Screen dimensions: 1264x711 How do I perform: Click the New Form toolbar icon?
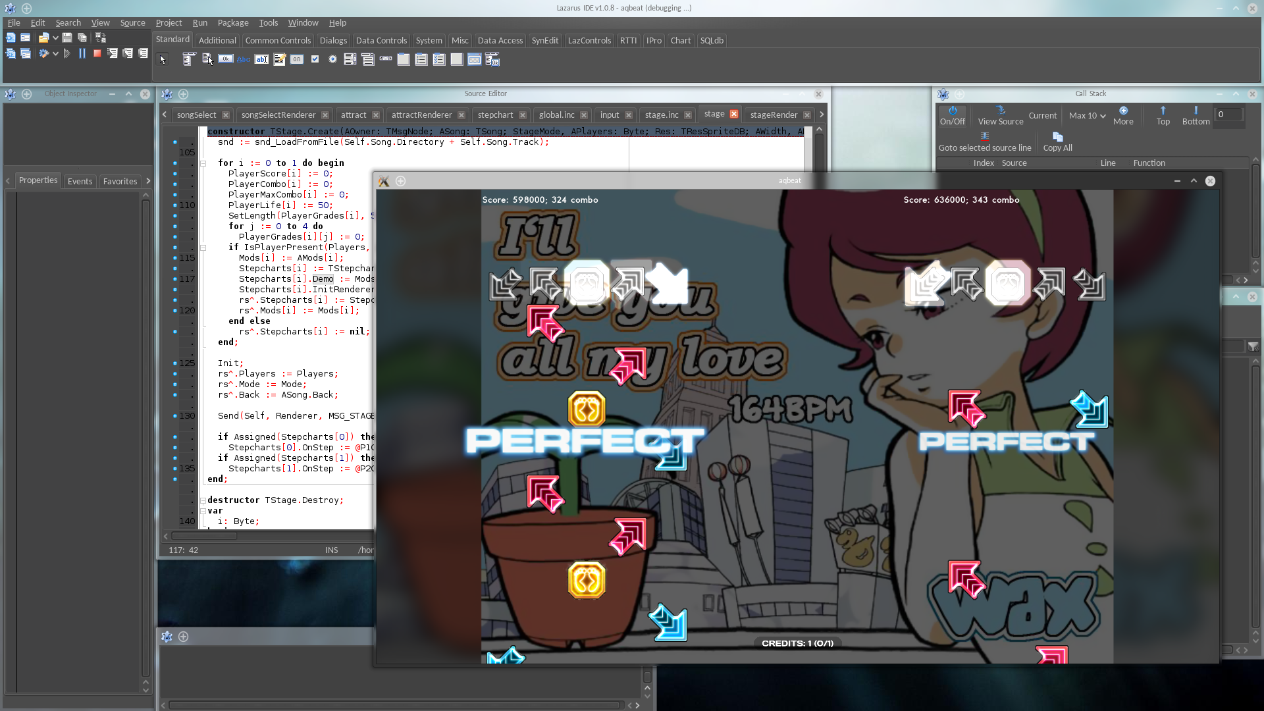pos(25,38)
